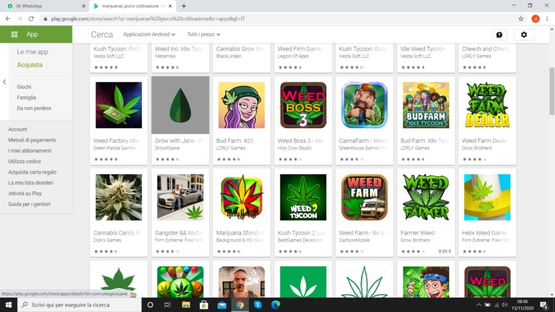Open Chrome's three-dot menu

pyautogui.click(x=547, y=19)
